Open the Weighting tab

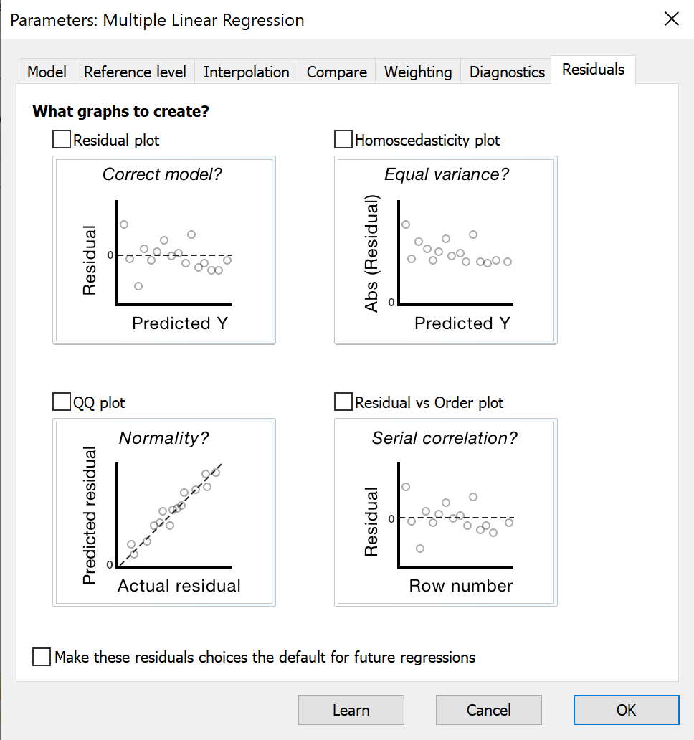pos(418,72)
